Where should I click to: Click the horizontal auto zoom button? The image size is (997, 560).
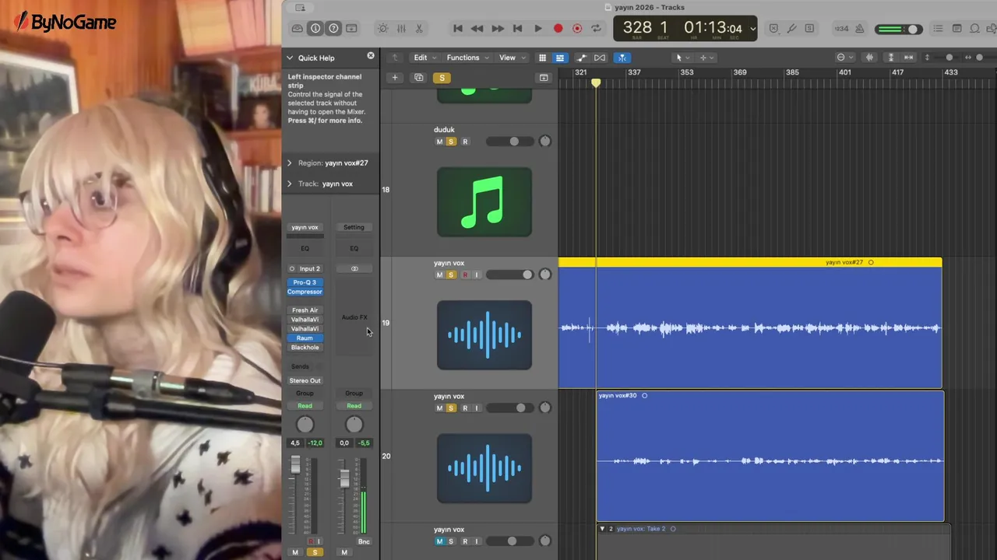(x=908, y=58)
